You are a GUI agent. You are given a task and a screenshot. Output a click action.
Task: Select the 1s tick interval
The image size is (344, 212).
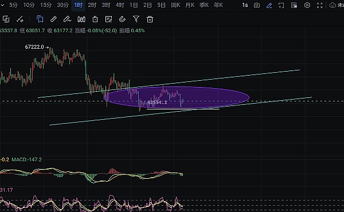point(245,5)
